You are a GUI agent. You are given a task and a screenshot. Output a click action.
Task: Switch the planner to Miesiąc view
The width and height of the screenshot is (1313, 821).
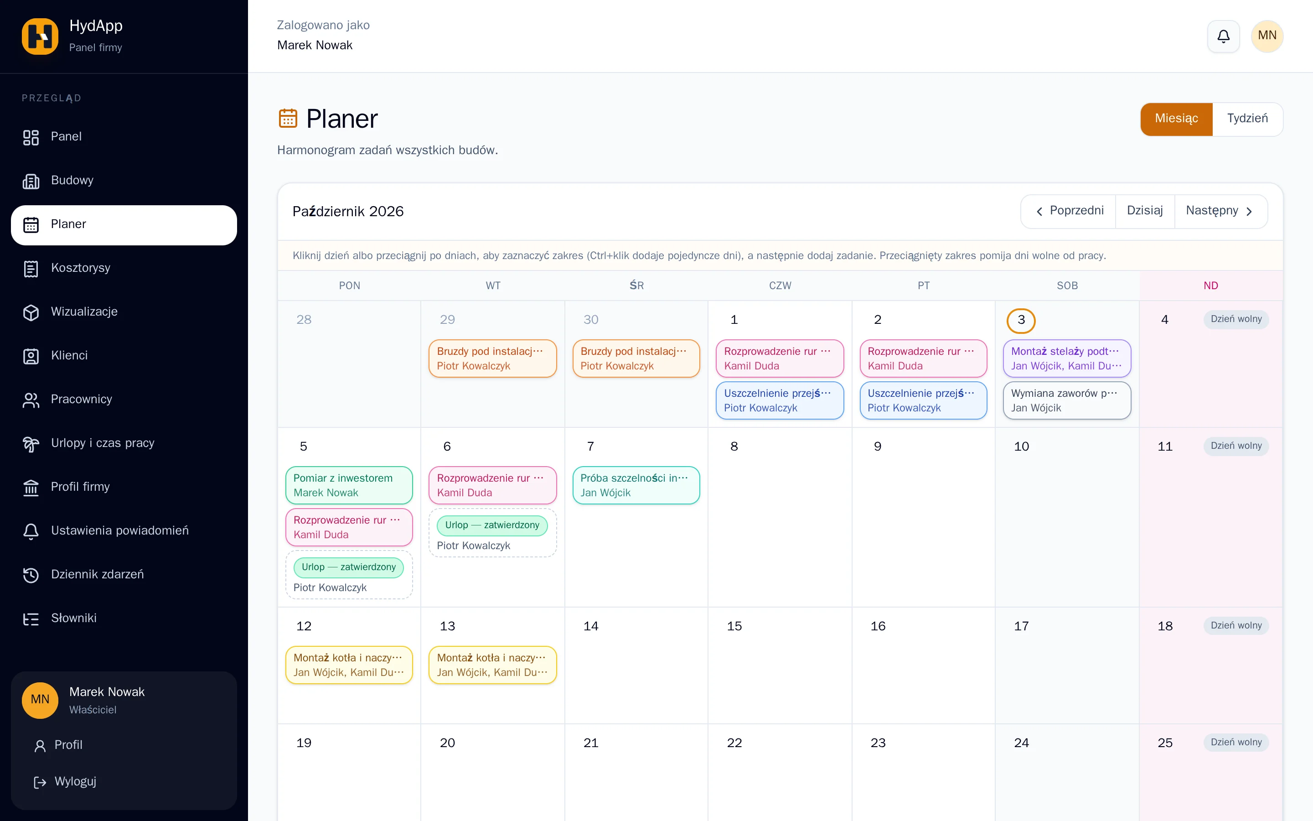click(x=1176, y=119)
